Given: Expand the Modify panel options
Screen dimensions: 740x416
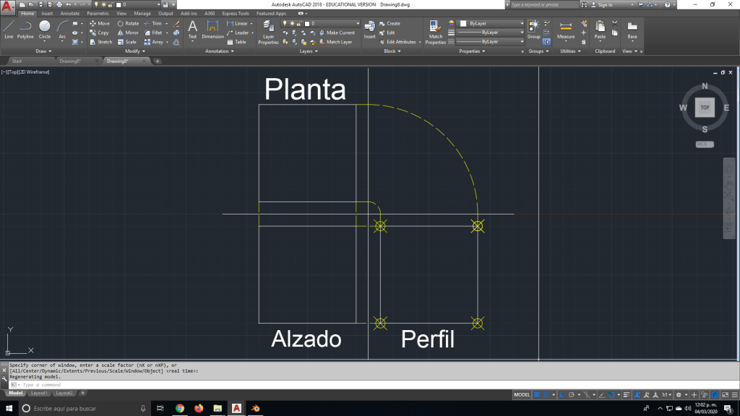Looking at the screenshot, I should [x=134, y=51].
